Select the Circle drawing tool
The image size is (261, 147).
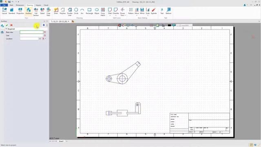click(76, 11)
